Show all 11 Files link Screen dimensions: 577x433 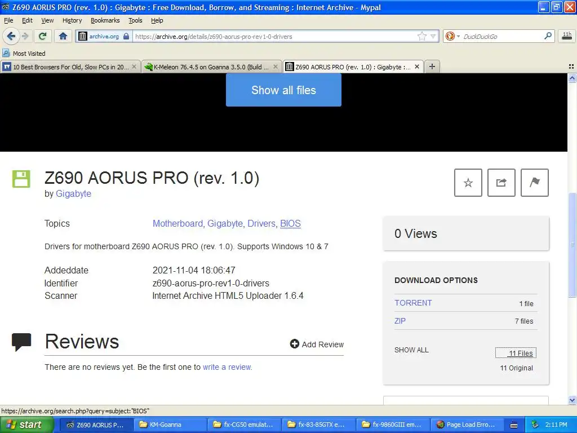(x=516, y=353)
